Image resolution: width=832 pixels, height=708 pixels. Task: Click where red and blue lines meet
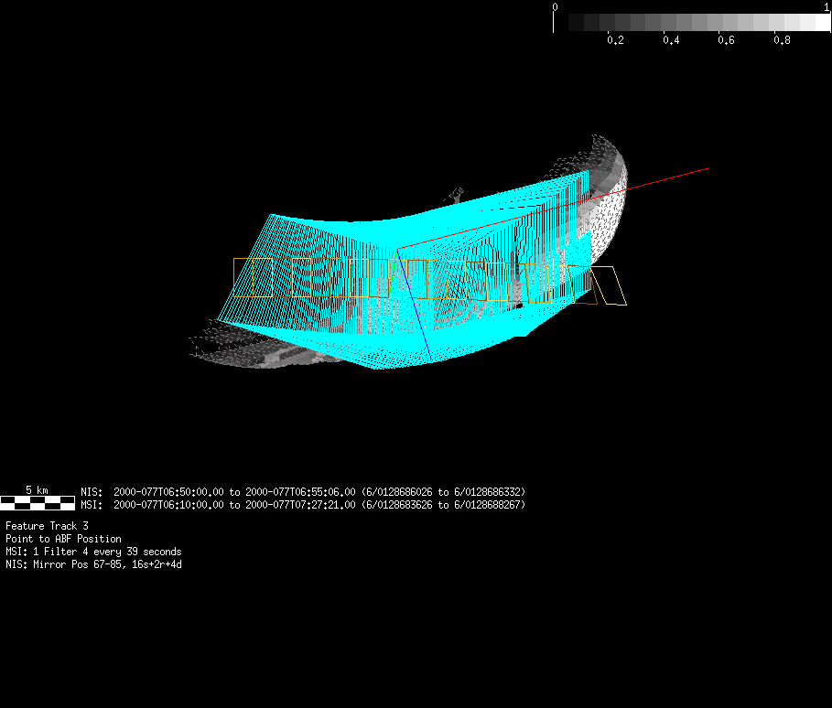click(397, 248)
